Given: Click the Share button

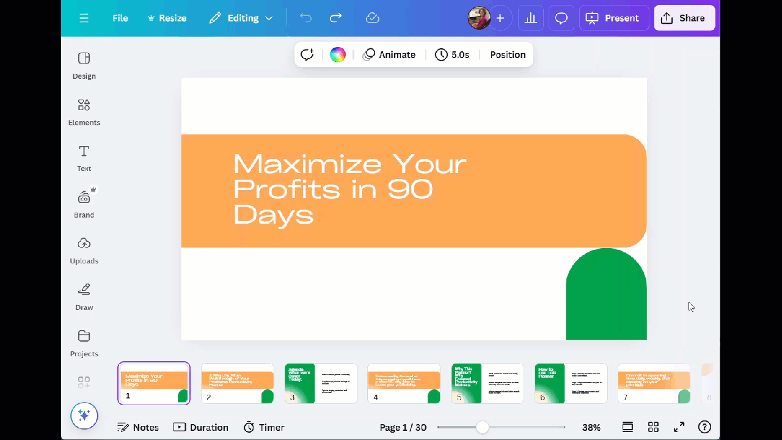Looking at the screenshot, I should pyautogui.click(x=684, y=18).
